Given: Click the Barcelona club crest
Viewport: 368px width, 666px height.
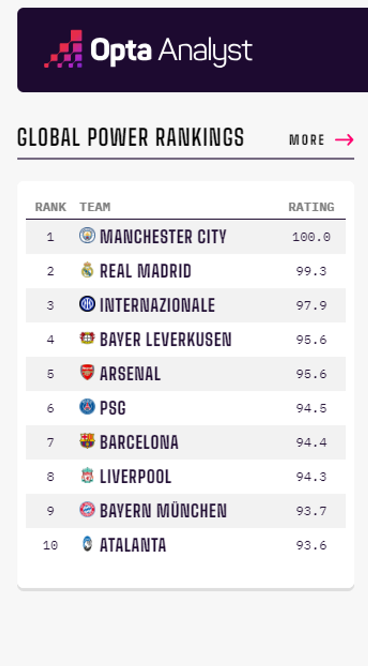Looking at the screenshot, I should [87, 441].
